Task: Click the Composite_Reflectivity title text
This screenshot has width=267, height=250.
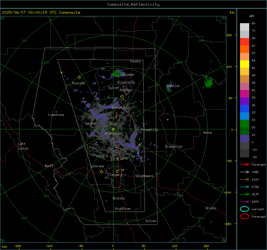Action: (x=133, y=4)
